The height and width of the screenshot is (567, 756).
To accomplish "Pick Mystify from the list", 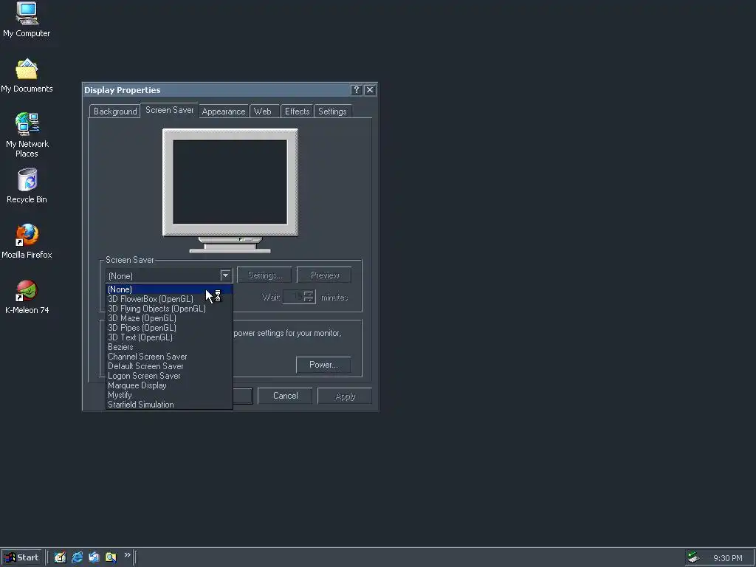I will coord(169,395).
